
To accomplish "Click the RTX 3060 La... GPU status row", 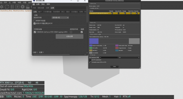I will pos(22,83).
